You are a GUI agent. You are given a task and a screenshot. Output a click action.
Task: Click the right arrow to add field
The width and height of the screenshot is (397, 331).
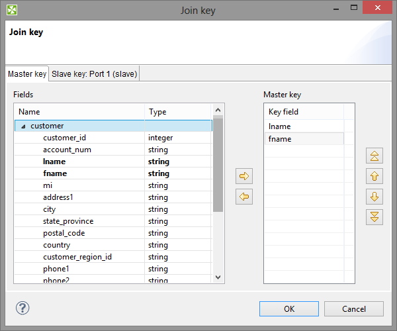coord(244,176)
